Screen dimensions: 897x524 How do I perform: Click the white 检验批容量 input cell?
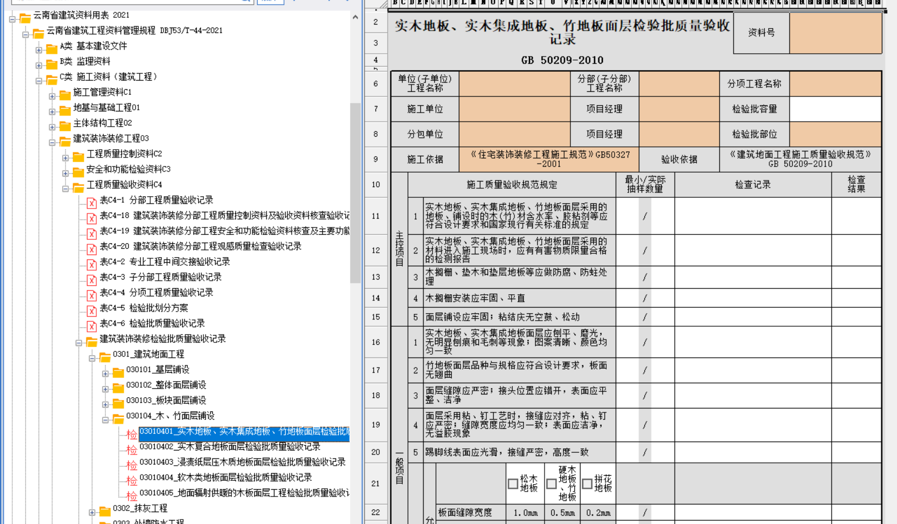[835, 109]
